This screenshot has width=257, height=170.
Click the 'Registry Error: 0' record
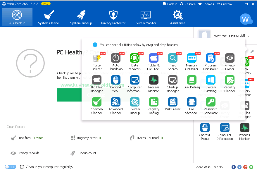tap(86, 138)
